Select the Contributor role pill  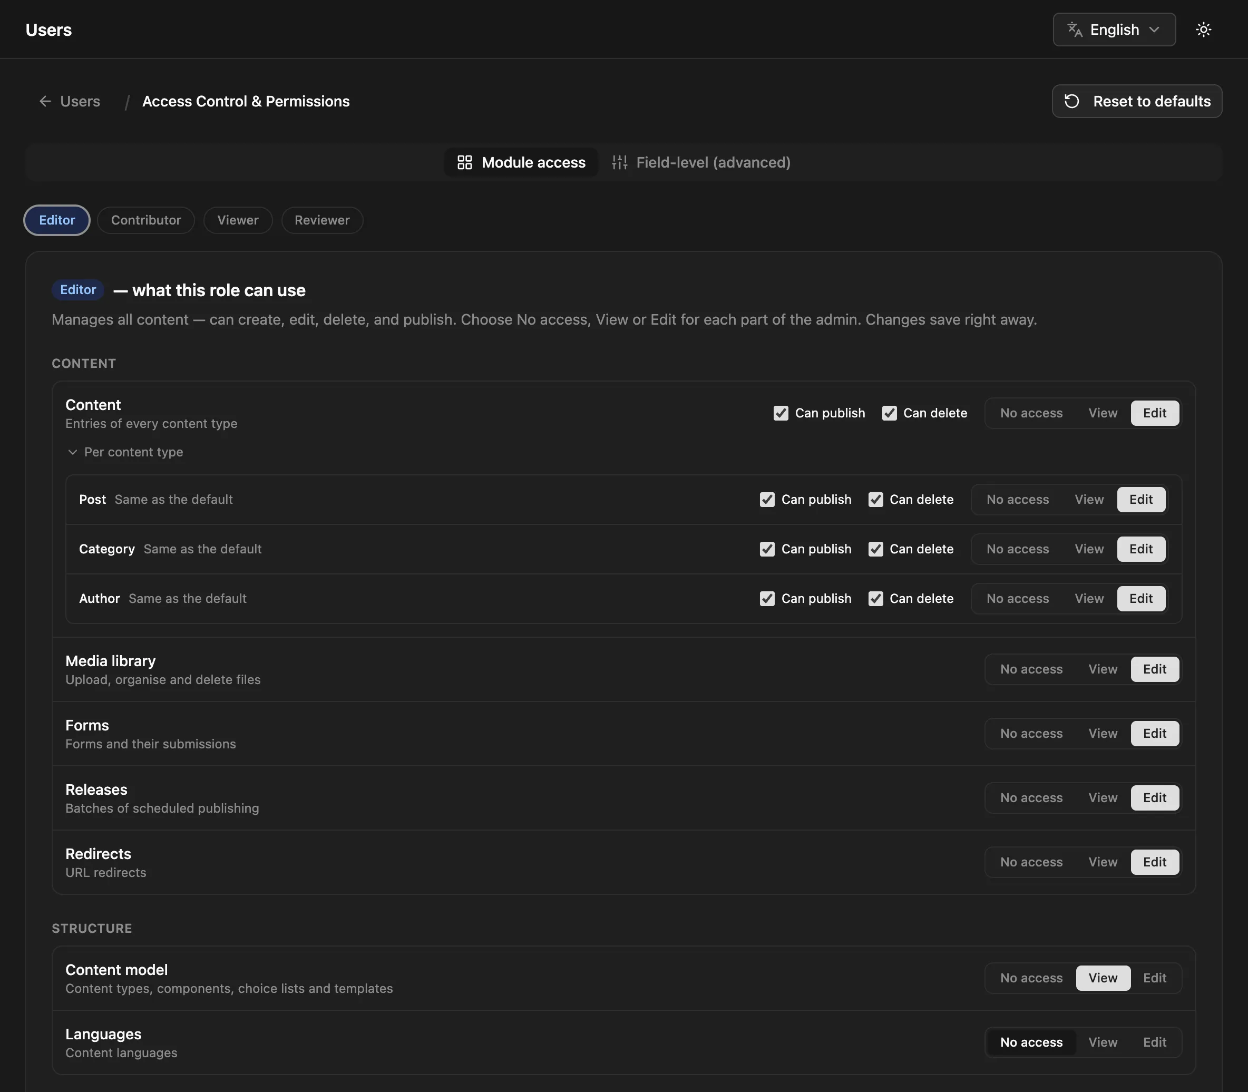tap(145, 220)
